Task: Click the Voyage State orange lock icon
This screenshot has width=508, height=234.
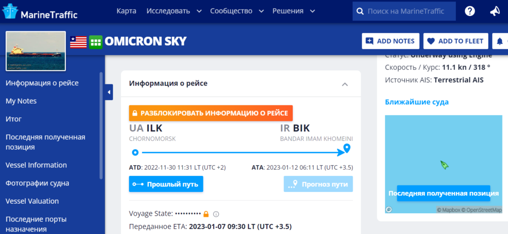Action: point(206,214)
